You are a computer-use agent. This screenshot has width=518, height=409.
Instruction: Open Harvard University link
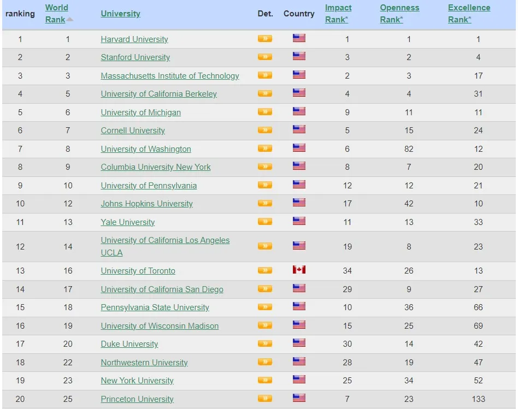(x=134, y=39)
